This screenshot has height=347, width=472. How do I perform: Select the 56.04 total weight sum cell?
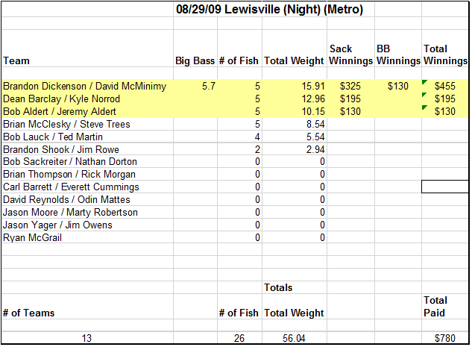295,338
